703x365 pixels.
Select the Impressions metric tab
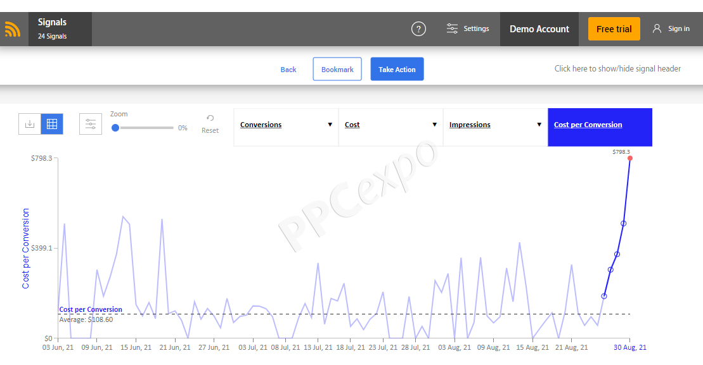click(496, 127)
